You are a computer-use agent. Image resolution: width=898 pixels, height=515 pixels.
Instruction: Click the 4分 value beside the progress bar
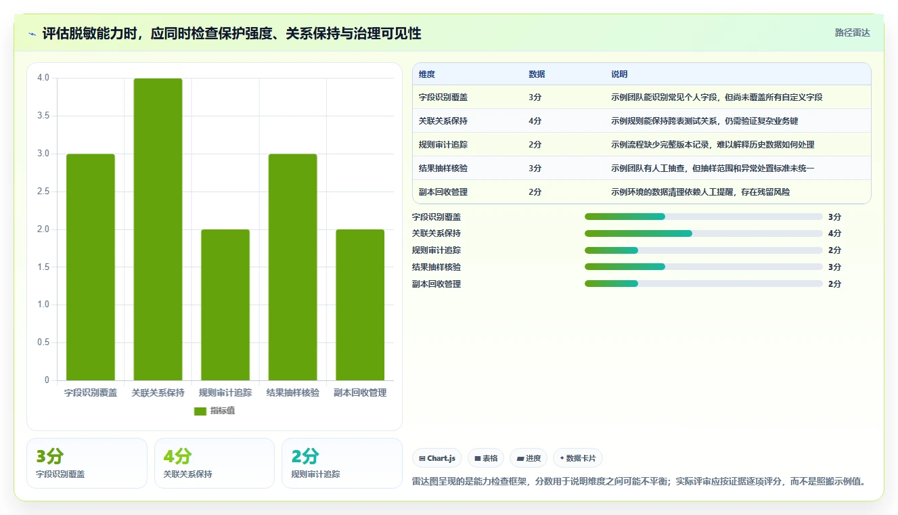click(x=834, y=233)
